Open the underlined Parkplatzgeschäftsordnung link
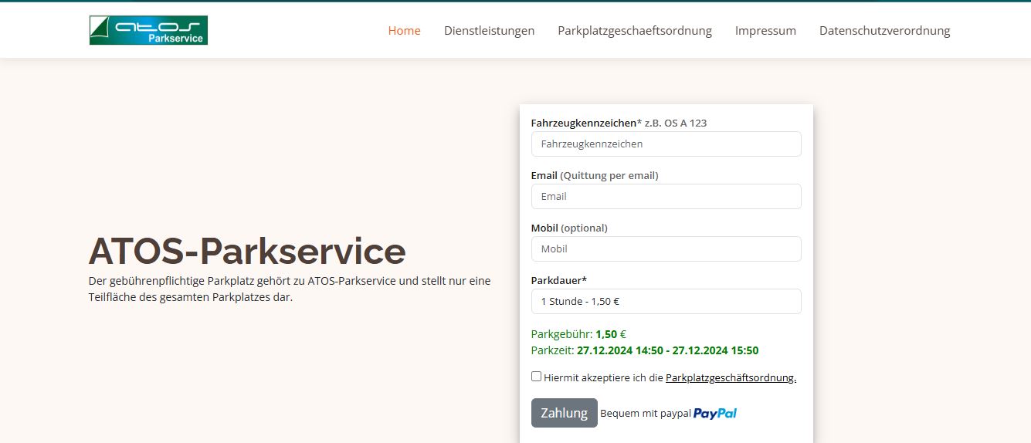The height and width of the screenshot is (443, 1031). (730, 378)
